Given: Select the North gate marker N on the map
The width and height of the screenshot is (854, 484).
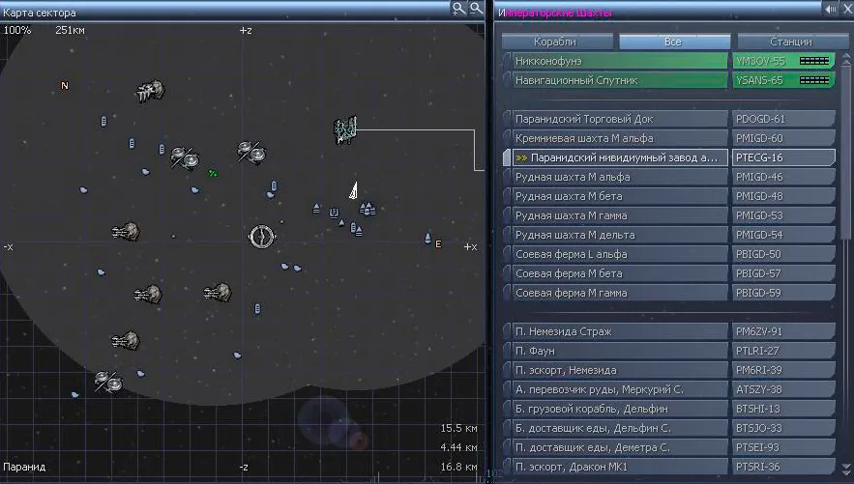Looking at the screenshot, I should coord(65,85).
